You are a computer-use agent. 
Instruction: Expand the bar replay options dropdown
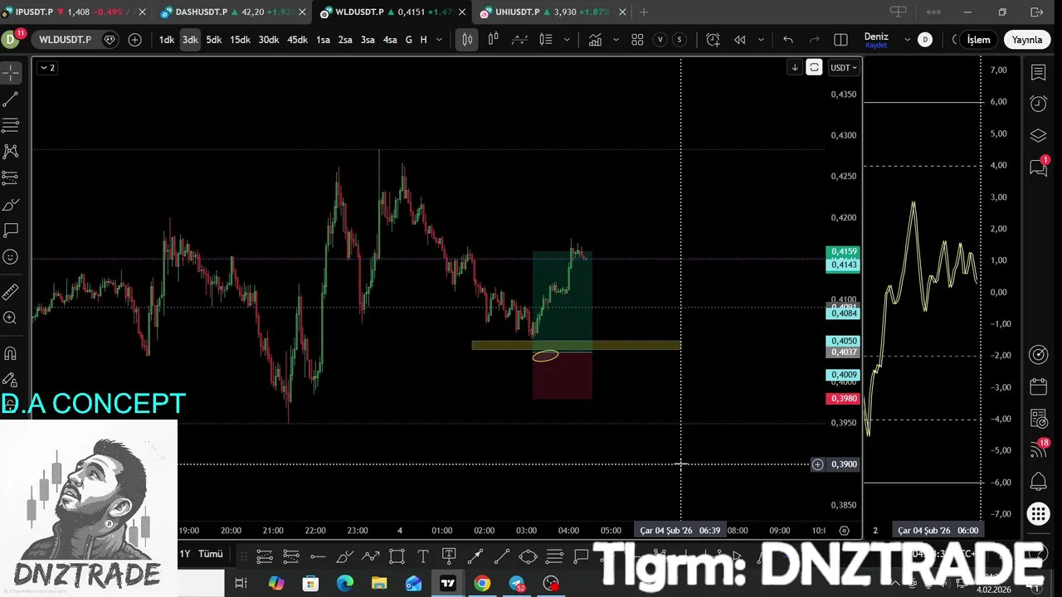(x=761, y=40)
